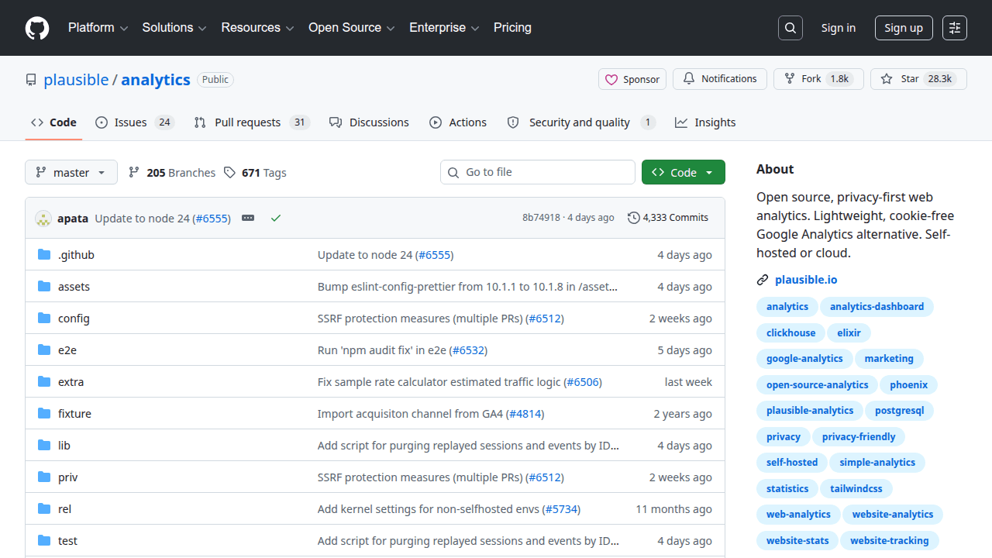
Task: Switch to the Pull requests tab
Action: (252, 122)
